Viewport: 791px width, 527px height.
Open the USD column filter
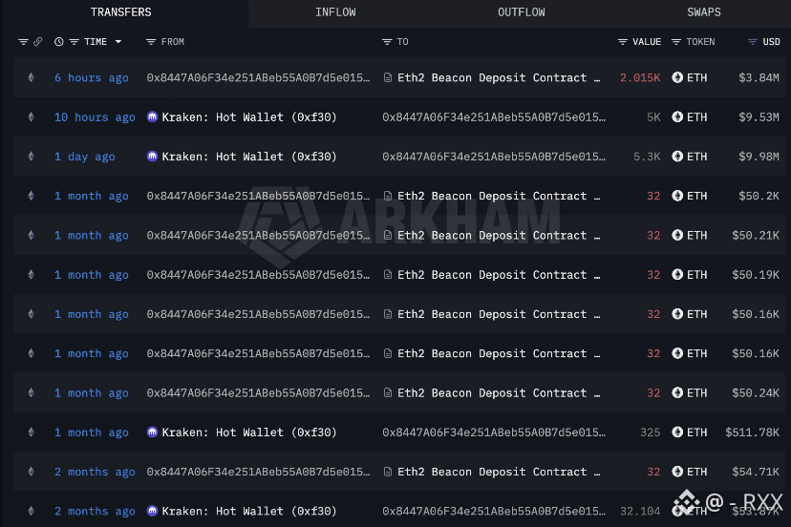[x=752, y=42]
